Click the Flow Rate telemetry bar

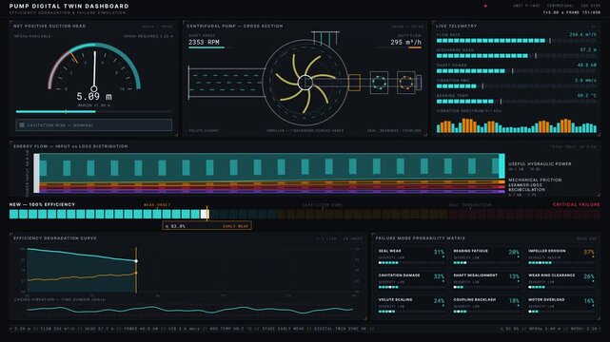click(516, 40)
